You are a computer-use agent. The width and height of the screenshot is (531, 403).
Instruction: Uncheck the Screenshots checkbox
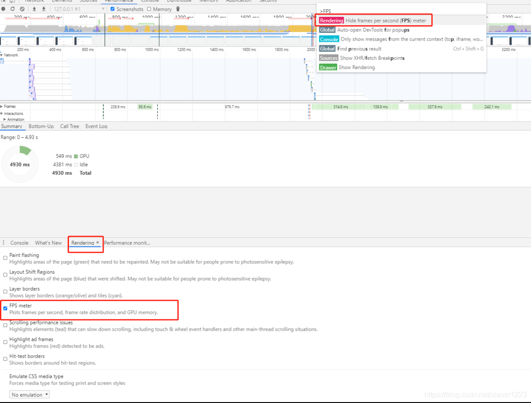[112, 9]
